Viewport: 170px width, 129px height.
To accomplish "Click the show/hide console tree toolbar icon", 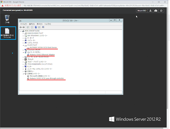I will pyautogui.click(x=28, y=27).
